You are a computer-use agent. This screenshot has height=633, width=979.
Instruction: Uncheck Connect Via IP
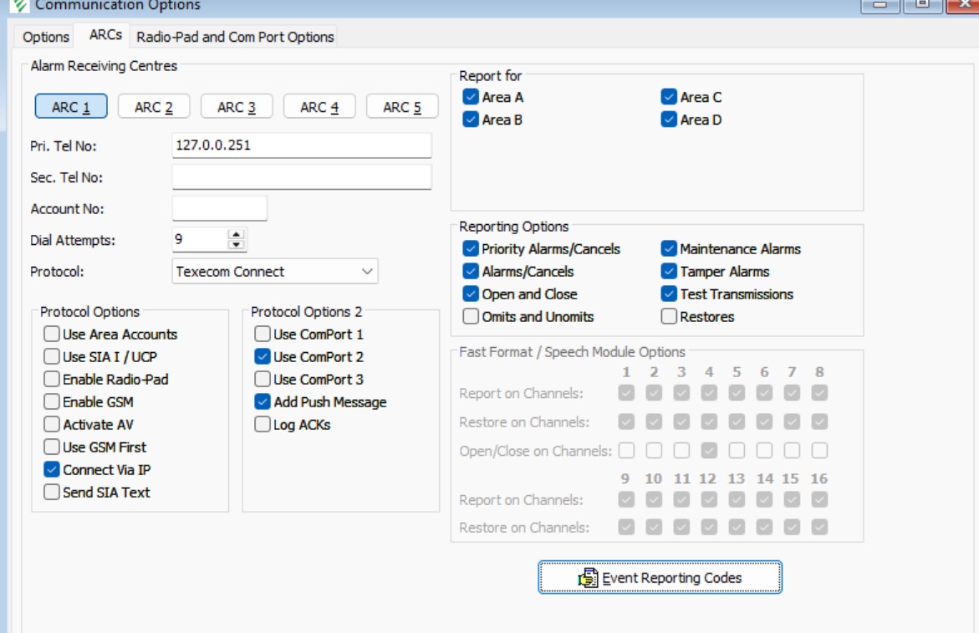coord(52,470)
